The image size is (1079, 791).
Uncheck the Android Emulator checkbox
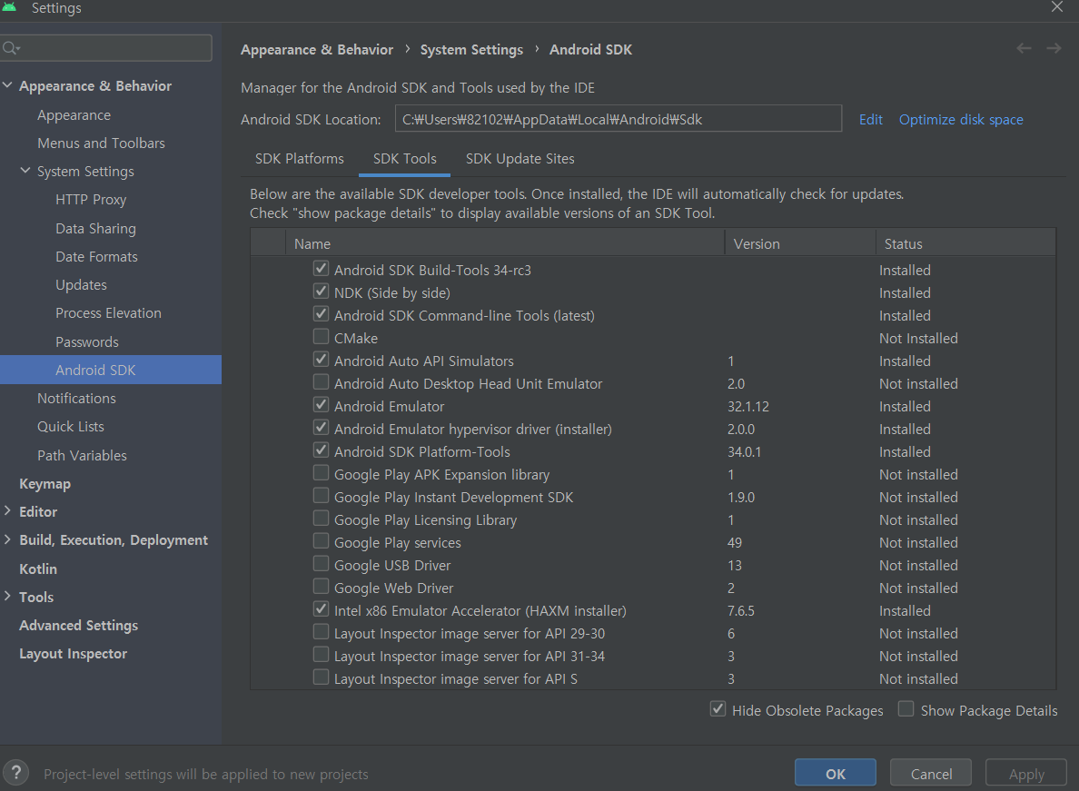click(x=321, y=404)
